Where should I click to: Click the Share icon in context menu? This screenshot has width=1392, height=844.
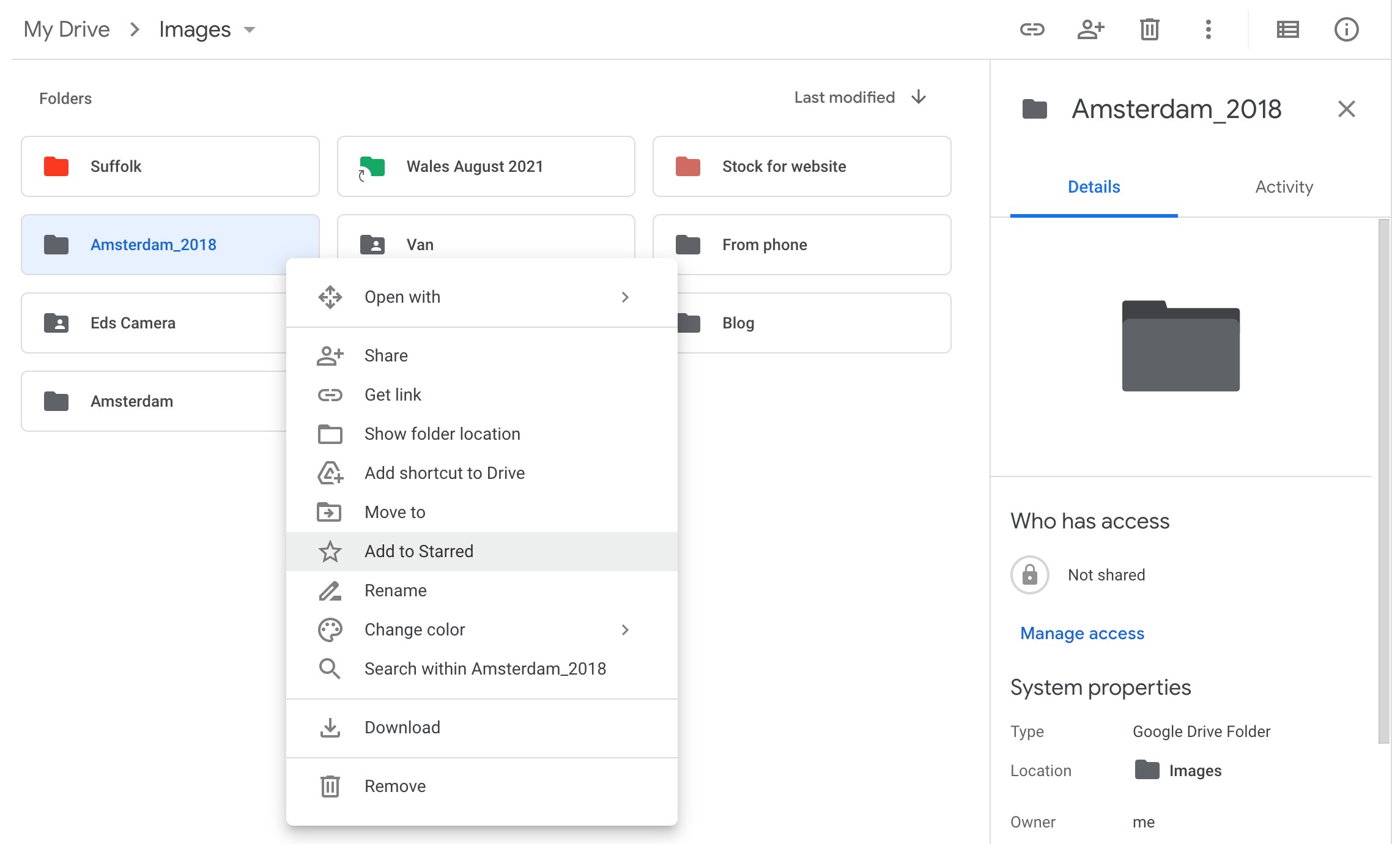pyautogui.click(x=330, y=355)
